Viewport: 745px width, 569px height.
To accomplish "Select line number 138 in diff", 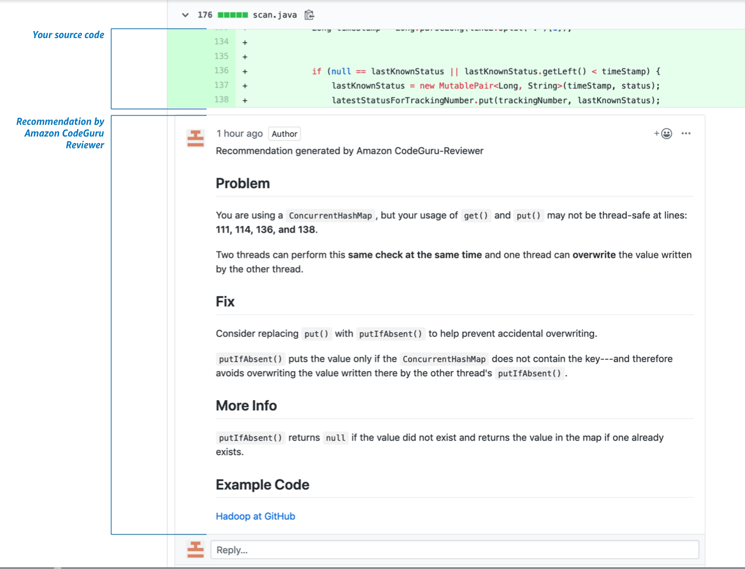I will pyautogui.click(x=221, y=100).
